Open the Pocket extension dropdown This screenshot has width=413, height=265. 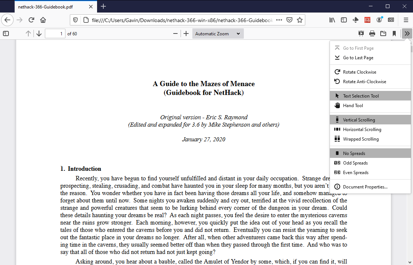tap(356, 20)
